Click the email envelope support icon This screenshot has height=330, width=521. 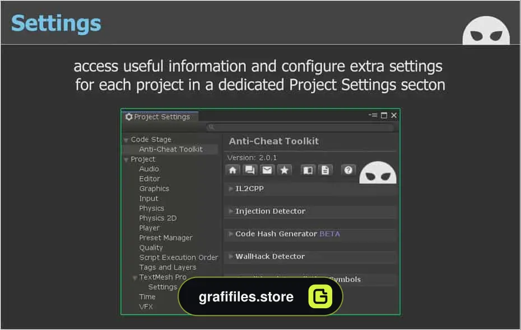click(x=267, y=170)
